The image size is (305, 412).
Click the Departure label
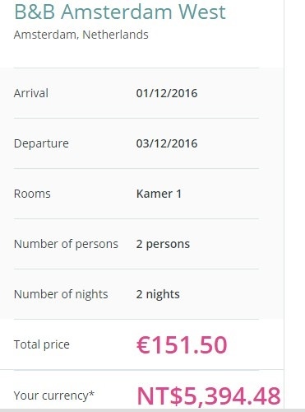(41, 143)
